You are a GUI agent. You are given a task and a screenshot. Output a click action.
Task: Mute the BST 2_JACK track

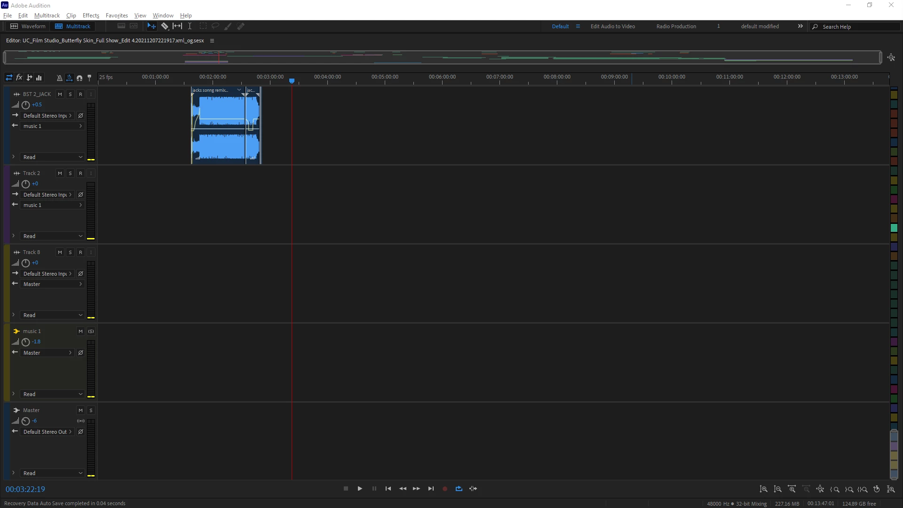pyautogui.click(x=60, y=95)
